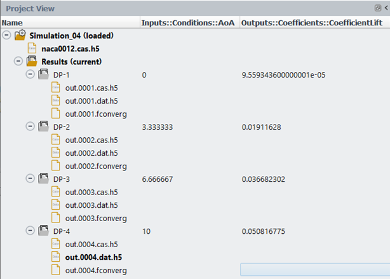Collapse the Simulation_04 tree node
Viewport: 390px width, 279px height.
6,35
